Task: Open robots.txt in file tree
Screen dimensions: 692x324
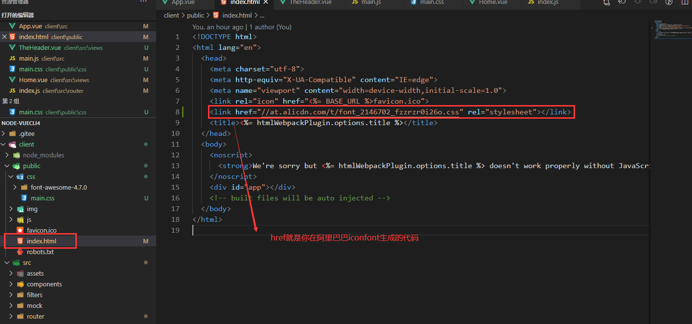Action: point(40,252)
